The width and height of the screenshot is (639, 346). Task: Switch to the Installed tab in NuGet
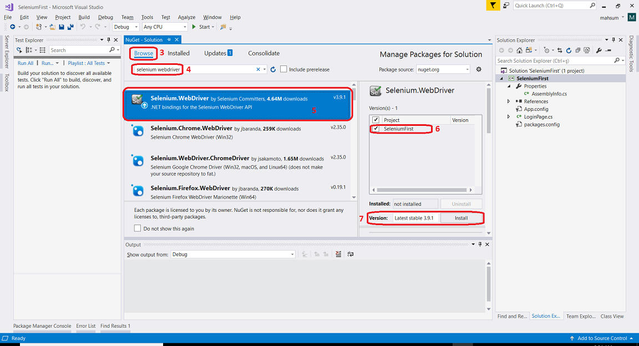point(179,53)
